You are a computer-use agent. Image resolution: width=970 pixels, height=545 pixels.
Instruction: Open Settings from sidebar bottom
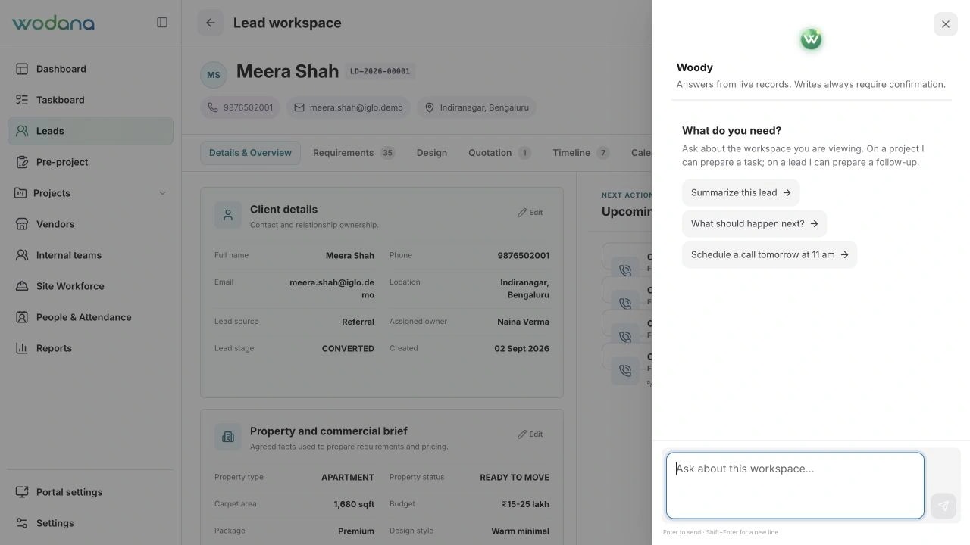click(x=90, y=523)
